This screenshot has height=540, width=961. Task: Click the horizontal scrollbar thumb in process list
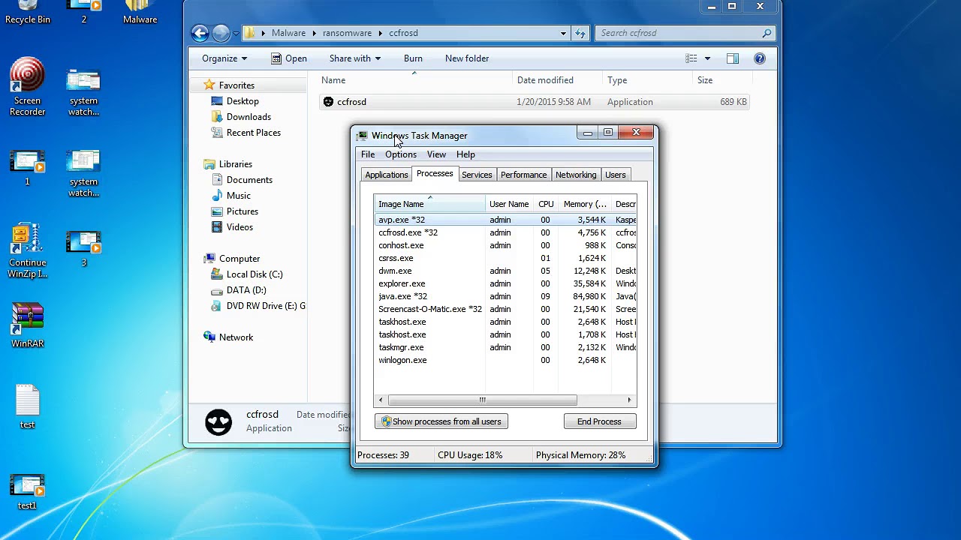click(x=482, y=400)
